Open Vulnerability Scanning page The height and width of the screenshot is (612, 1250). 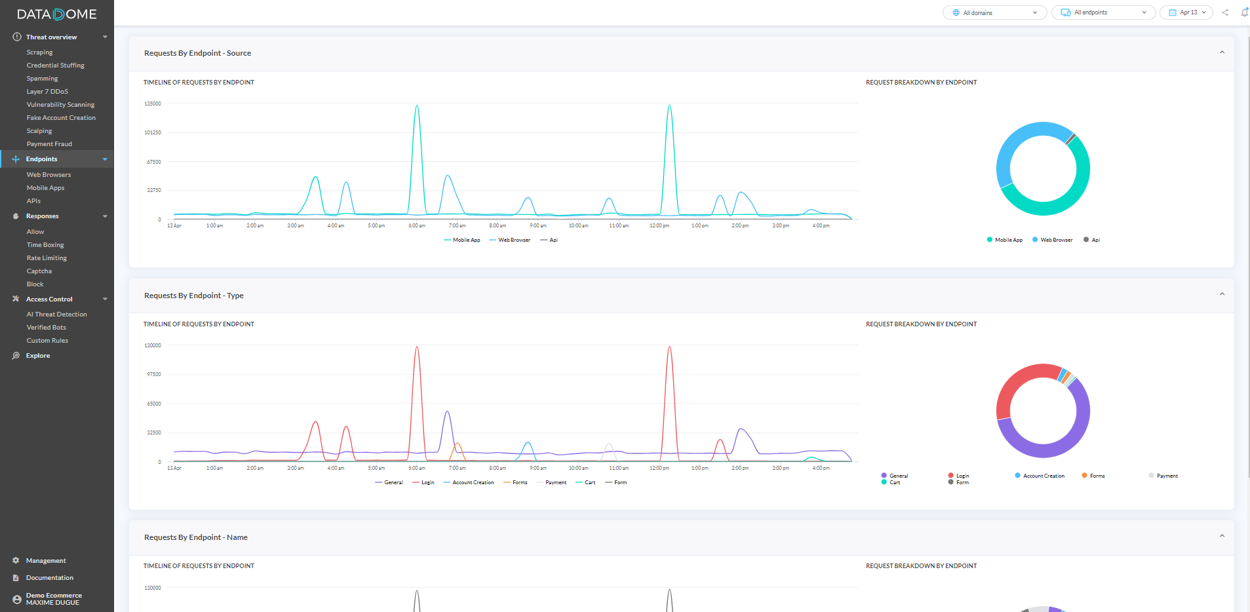(x=60, y=105)
